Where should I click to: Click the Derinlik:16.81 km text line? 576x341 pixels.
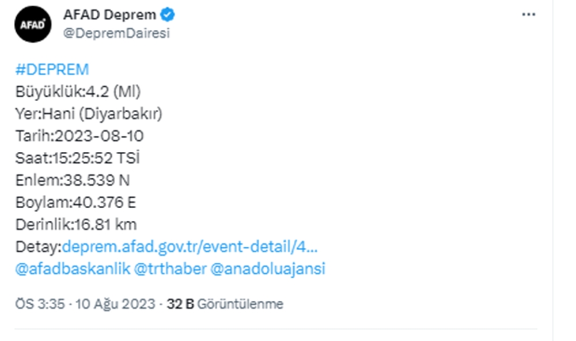(76, 224)
